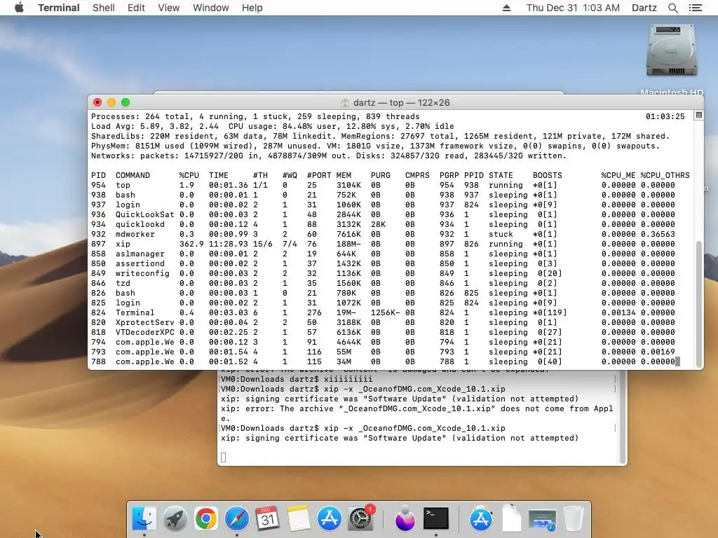The width and height of the screenshot is (718, 538).
Task: Click the COMMAND column header
Action: pyautogui.click(x=133, y=175)
